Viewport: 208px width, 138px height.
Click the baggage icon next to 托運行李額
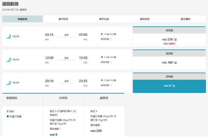pyautogui.click(x=8, y=117)
